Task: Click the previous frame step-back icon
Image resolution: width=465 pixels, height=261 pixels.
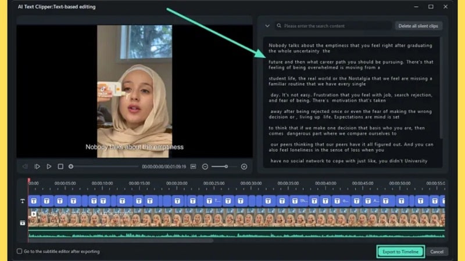Action: coord(25,166)
